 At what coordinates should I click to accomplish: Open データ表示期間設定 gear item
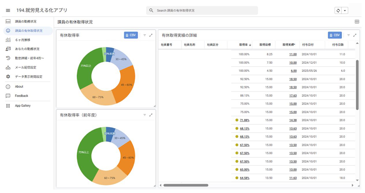[29, 77]
